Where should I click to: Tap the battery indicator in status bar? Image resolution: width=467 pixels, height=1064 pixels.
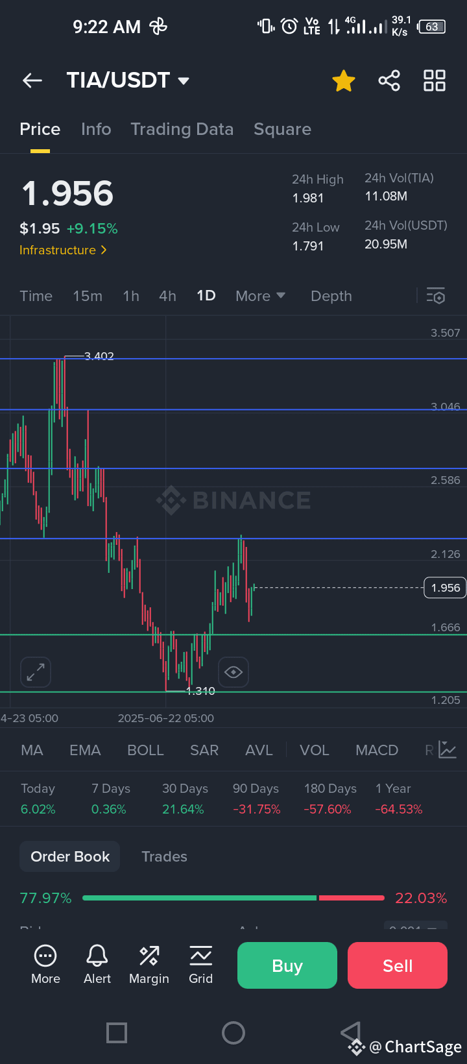[432, 27]
